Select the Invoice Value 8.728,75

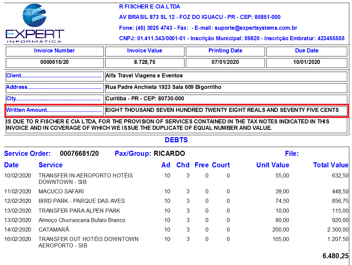click(x=145, y=63)
